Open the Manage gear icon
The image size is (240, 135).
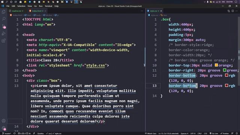coord(3,128)
